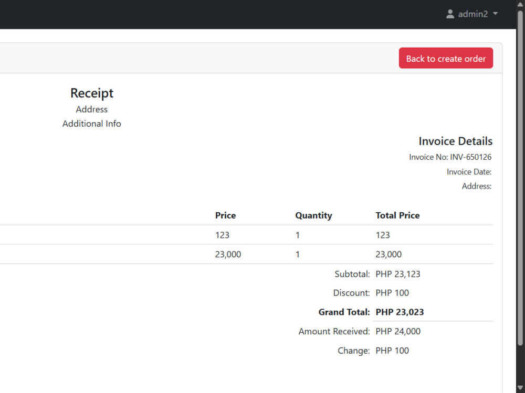This screenshot has height=393, width=525.
Task: Click the scrollbar down arrow
Action: pos(520,388)
